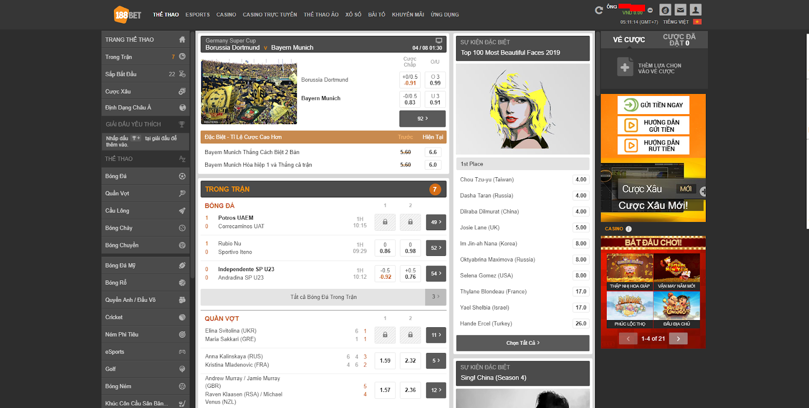Select the Vé Cược tab
Viewport: 809px width, 408px height.
[629, 39]
